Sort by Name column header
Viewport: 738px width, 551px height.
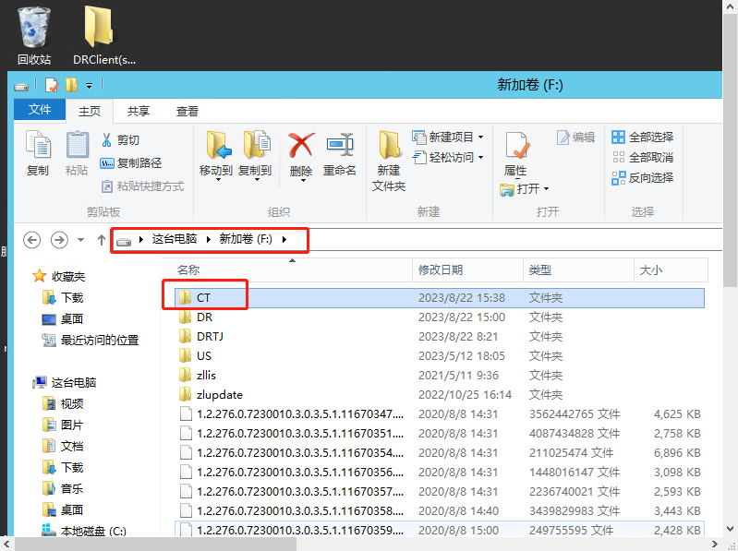click(287, 270)
